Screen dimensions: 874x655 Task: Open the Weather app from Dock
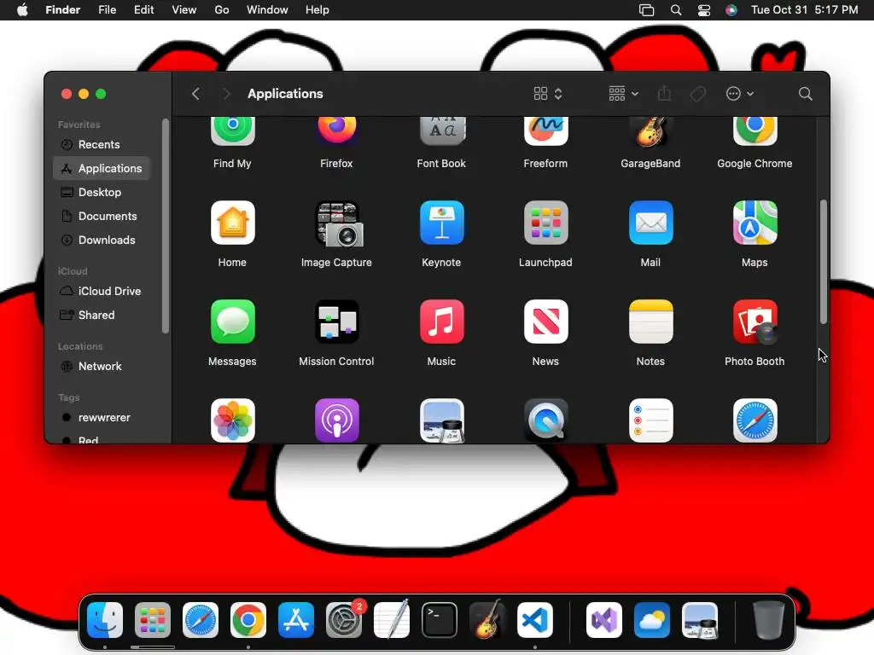pos(651,620)
